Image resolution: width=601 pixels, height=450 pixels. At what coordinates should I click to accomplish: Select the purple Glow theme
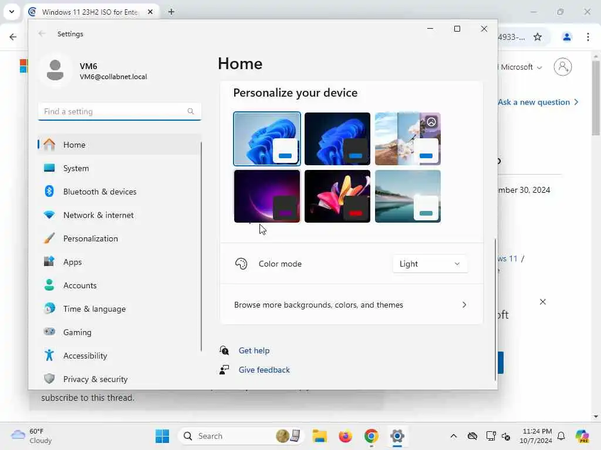tap(267, 196)
